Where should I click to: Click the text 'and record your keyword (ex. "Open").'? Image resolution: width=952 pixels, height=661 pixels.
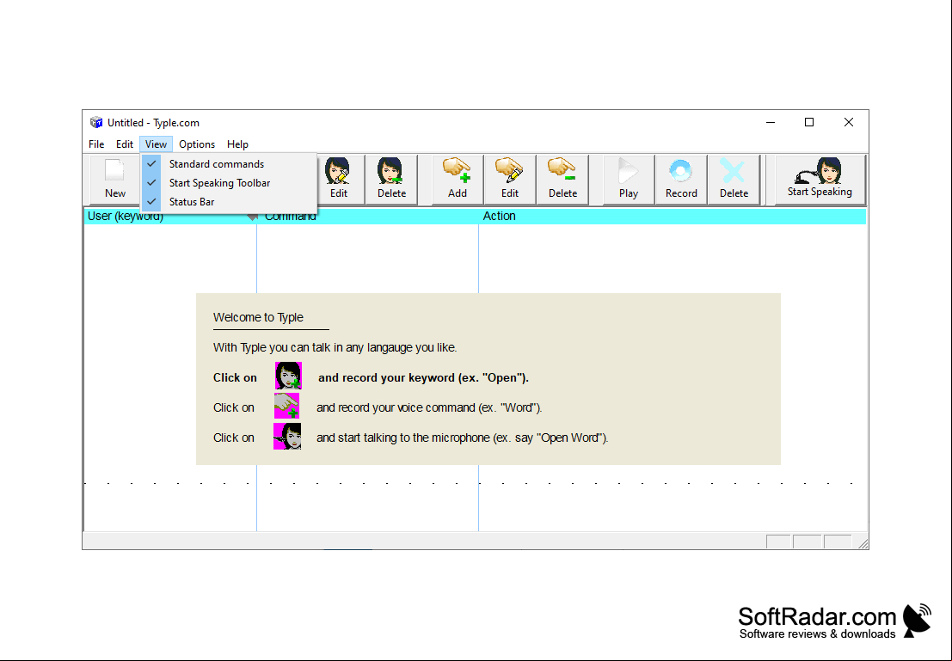point(423,377)
